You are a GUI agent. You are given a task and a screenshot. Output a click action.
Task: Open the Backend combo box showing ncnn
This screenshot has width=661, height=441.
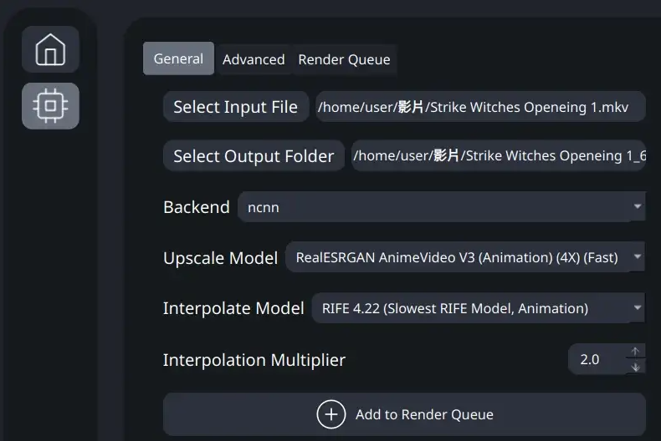pos(442,206)
